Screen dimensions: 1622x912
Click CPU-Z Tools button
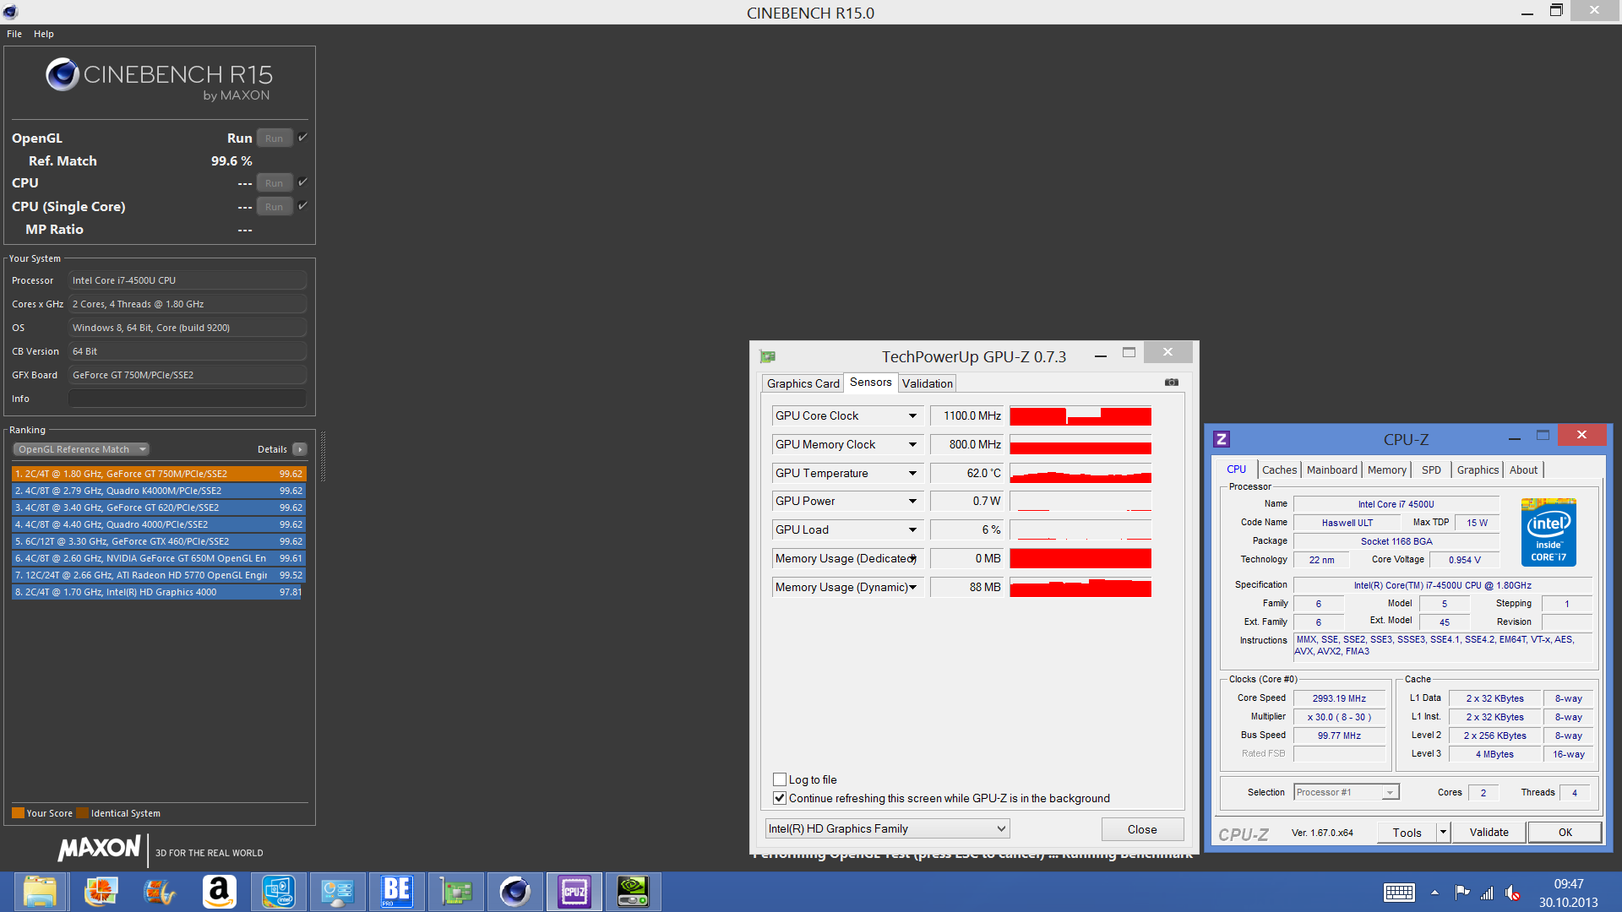1407,833
